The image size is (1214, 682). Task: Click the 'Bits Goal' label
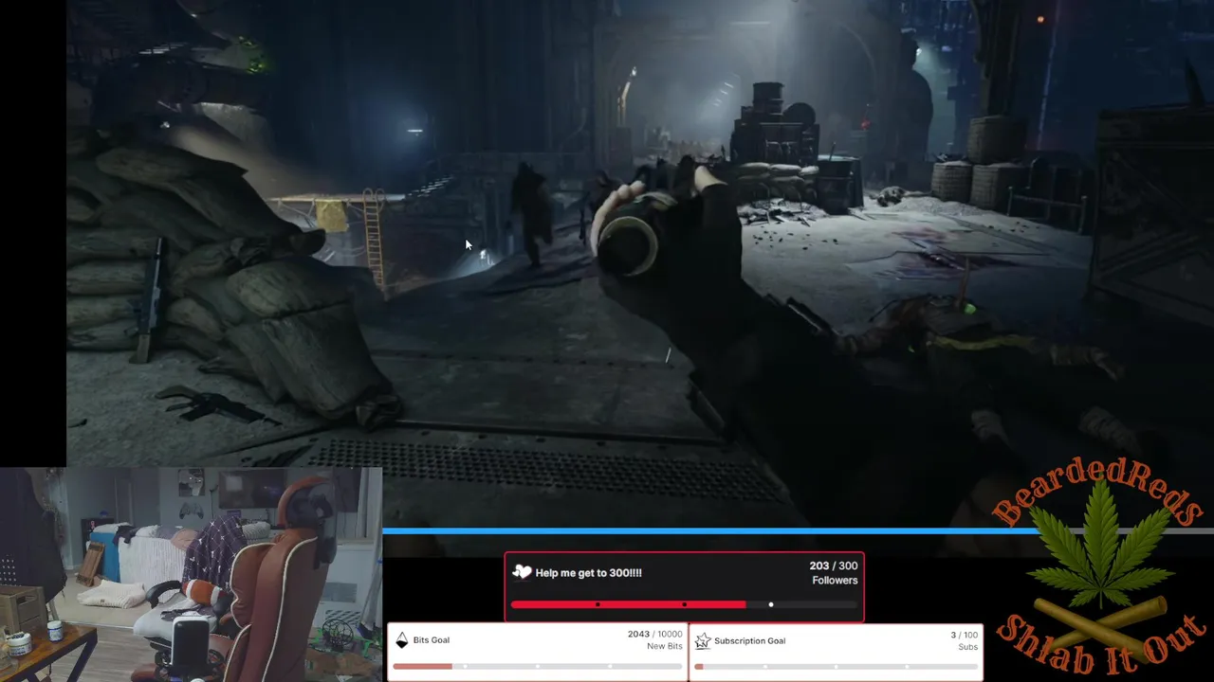click(x=432, y=640)
